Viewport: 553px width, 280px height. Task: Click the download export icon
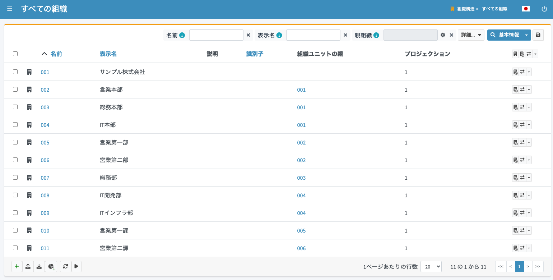[x=39, y=266]
